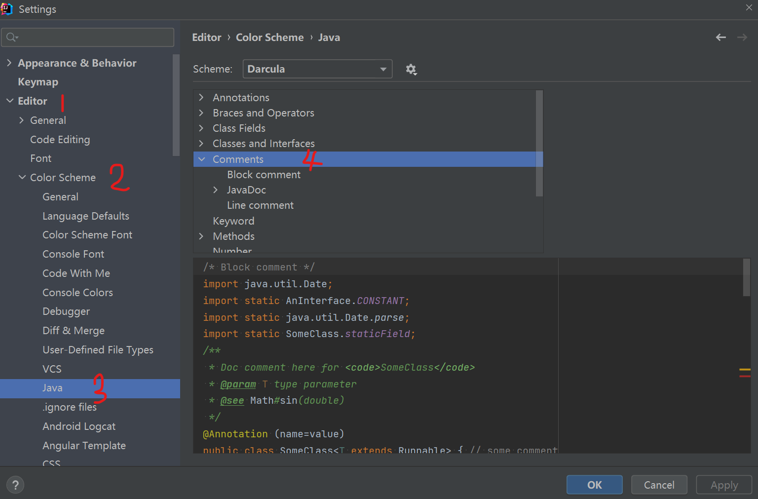The width and height of the screenshot is (758, 499).
Task: Click the preview pane scrollbar
Action: click(746, 277)
